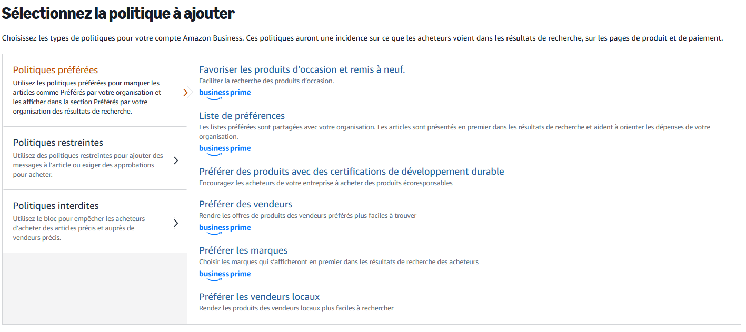Click the orange chevron next to Politiques préférées
Viewport: 746px width, 332px height.
click(185, 92)
